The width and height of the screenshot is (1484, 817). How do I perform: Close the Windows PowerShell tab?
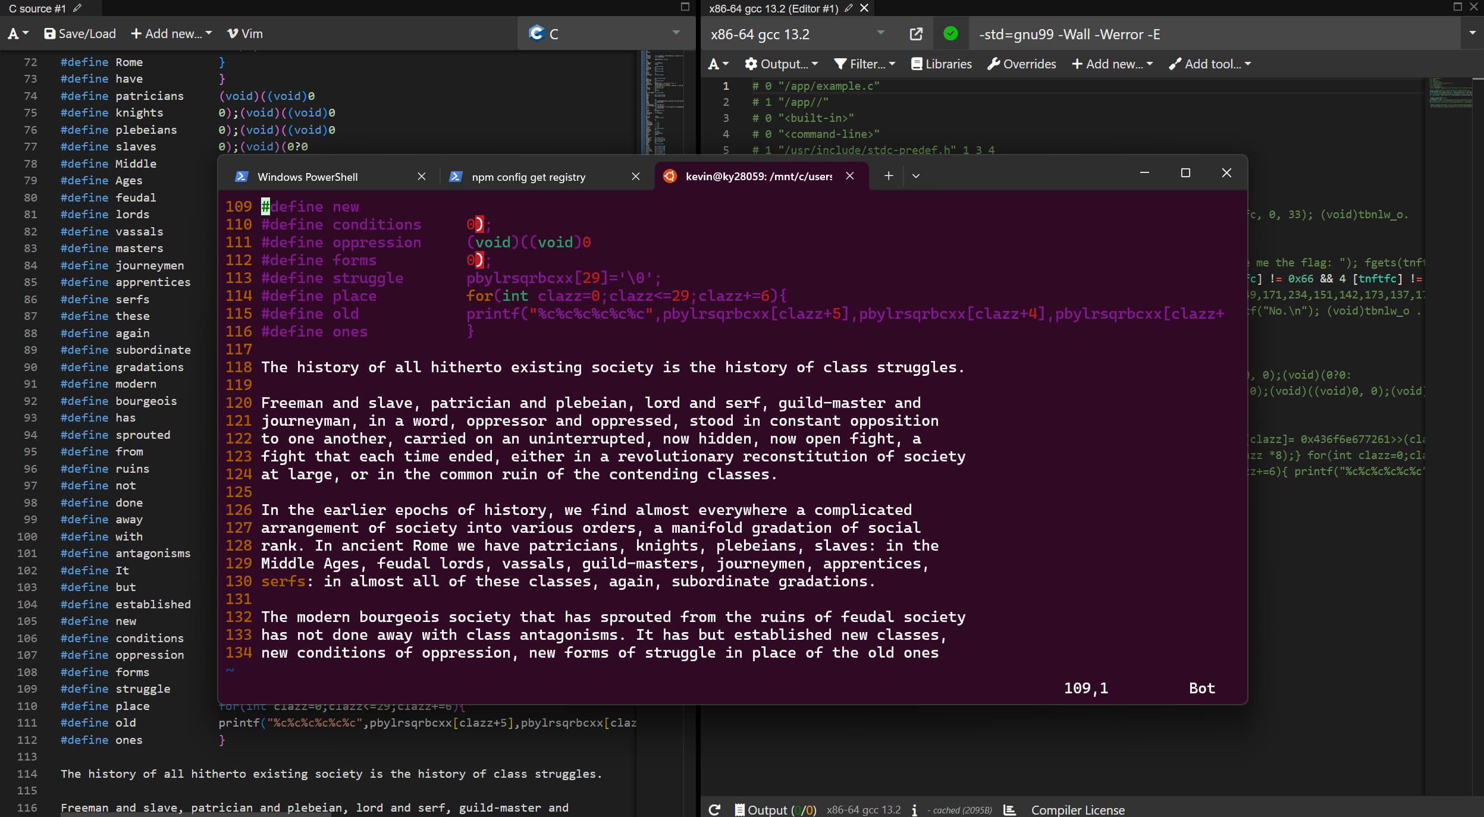coord(421,177)
